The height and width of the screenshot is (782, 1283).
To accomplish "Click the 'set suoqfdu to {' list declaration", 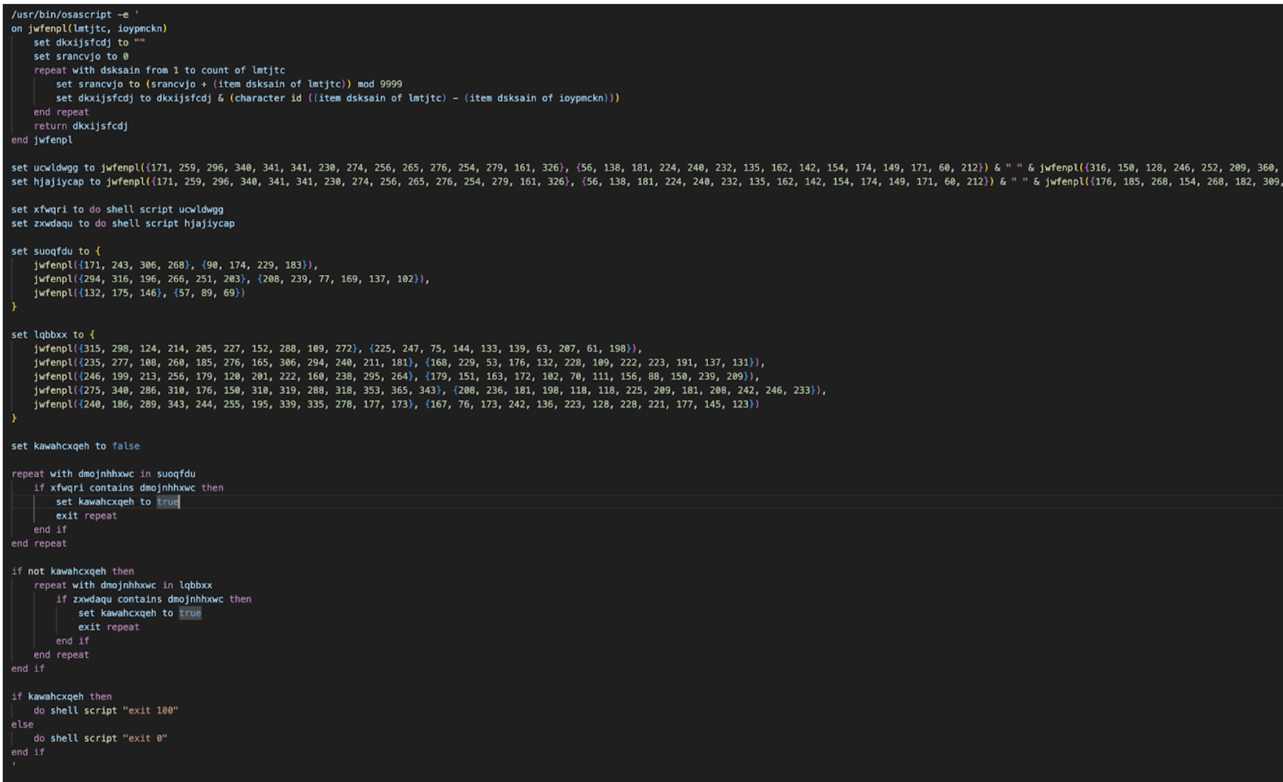I will tap(55, 251).
